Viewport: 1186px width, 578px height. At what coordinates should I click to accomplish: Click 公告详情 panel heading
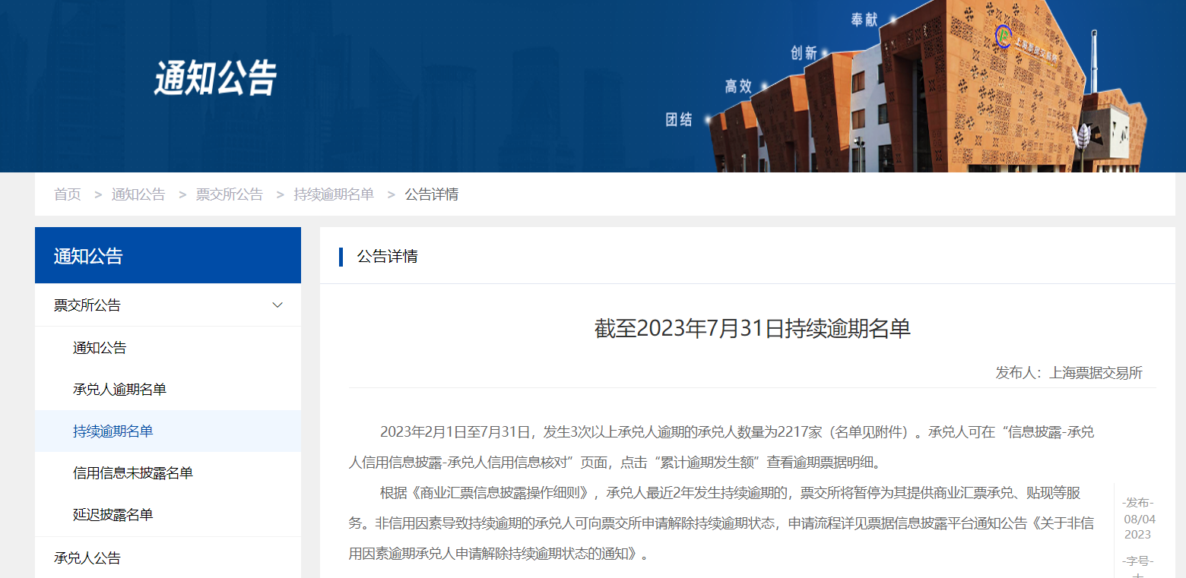point(387,257)
